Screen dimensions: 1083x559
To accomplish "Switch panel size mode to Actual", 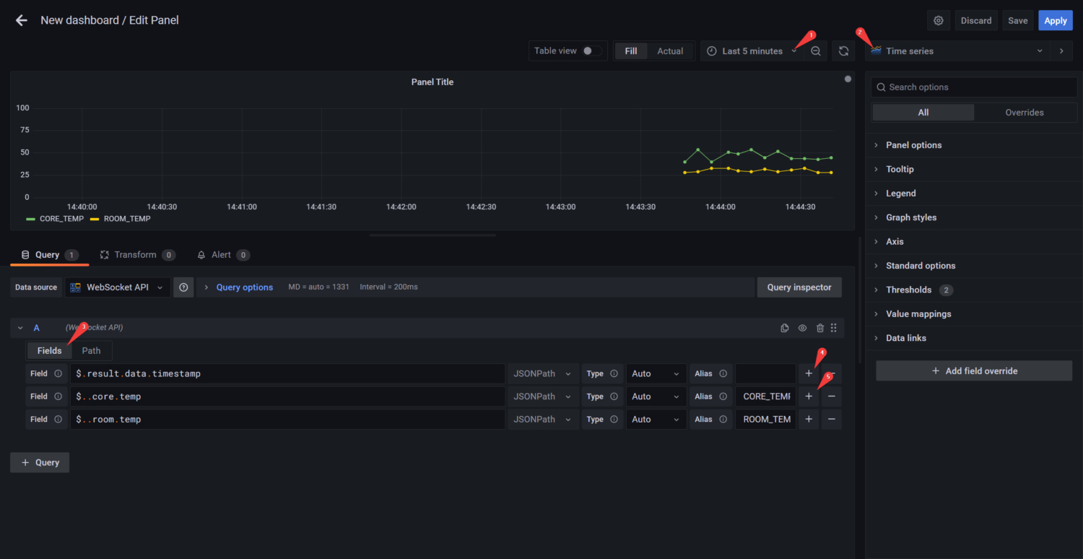I will pos(669,51).
